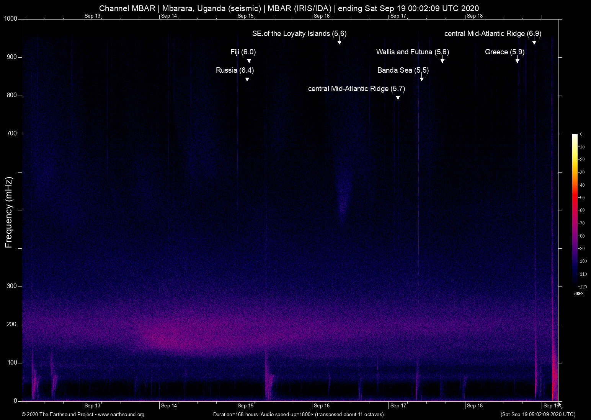This screenshot has height=420, width=591.
Task: Click the dBFS unit label under the color scale
Action: pyautogui.click(x=579, y=294)
